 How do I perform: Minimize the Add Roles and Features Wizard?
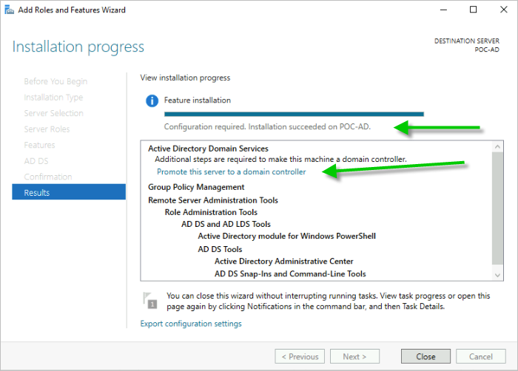pos(443,10)
